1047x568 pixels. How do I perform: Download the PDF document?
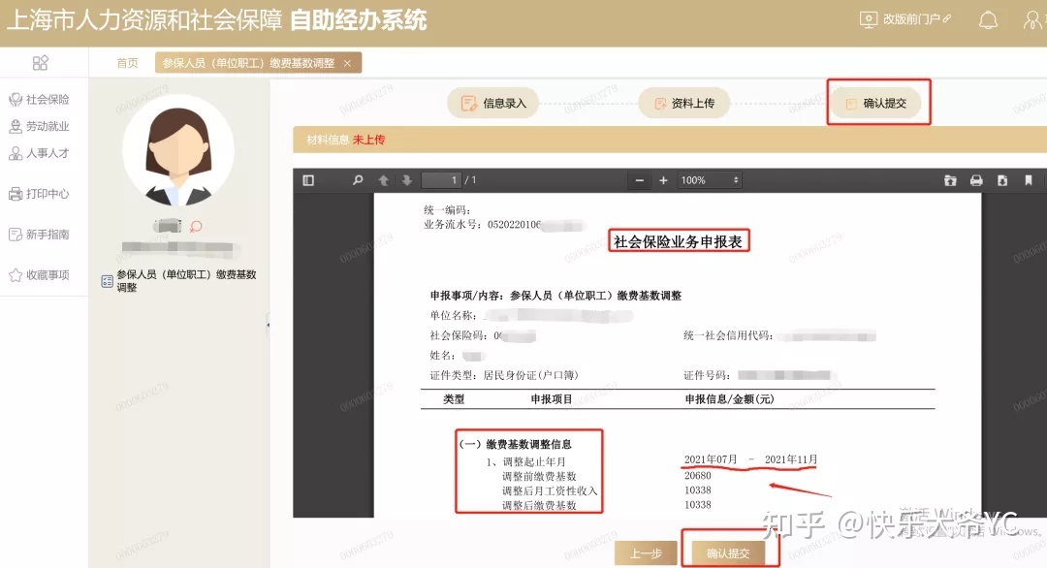click(1002, 180)
